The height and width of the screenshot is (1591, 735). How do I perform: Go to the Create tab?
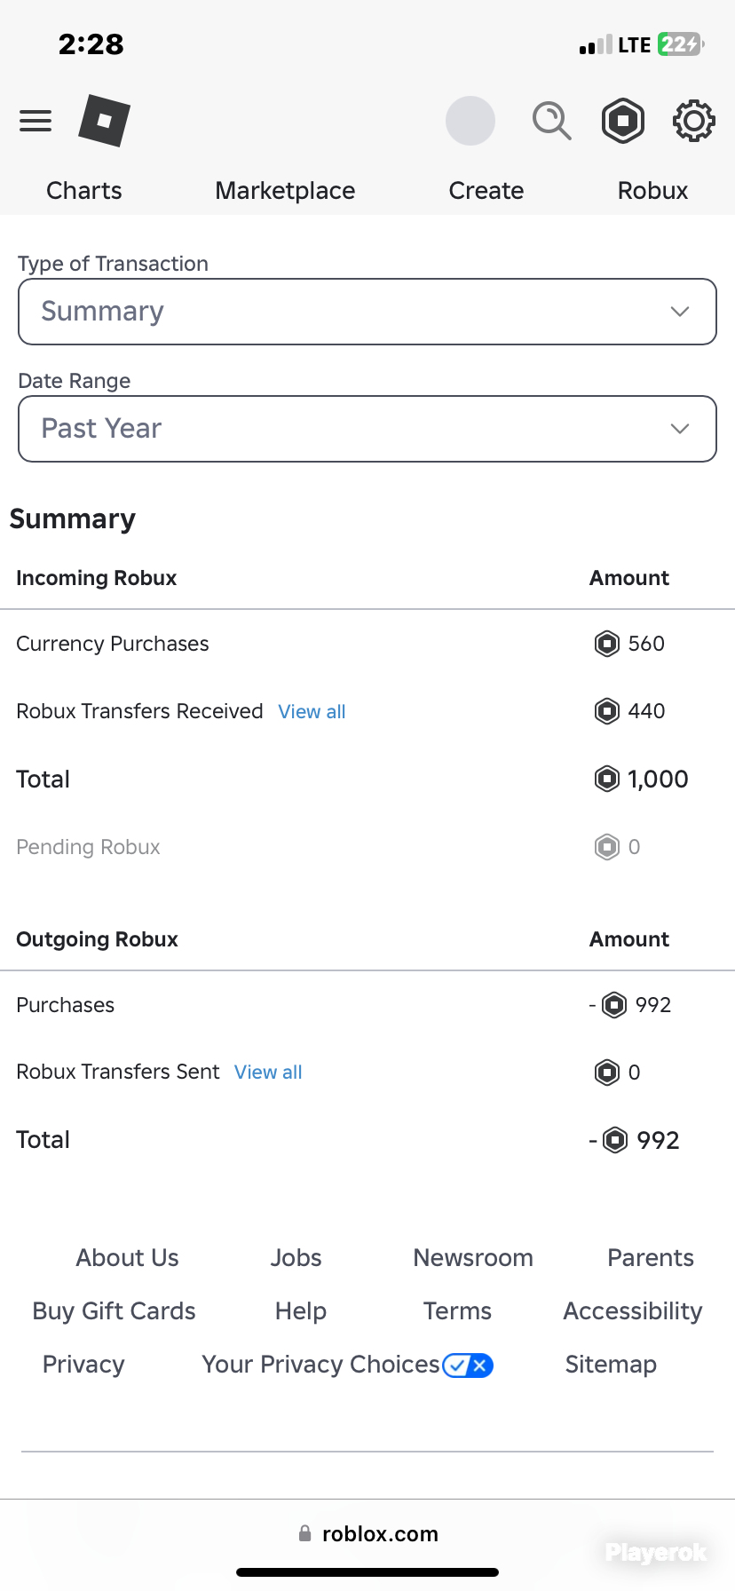pyautogui.click(x=486, y=190)
